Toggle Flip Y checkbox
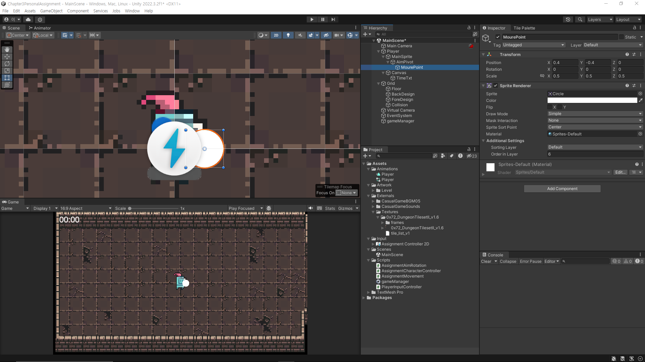This screenshot has height=362, width=645. (560, 107)
